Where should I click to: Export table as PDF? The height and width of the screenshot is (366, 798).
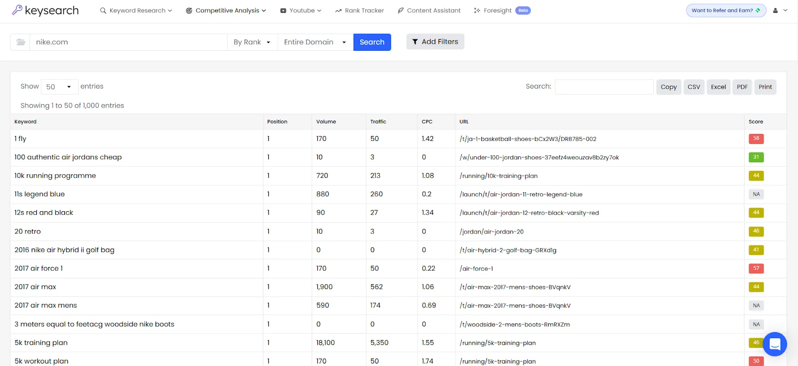coord(742,87)
